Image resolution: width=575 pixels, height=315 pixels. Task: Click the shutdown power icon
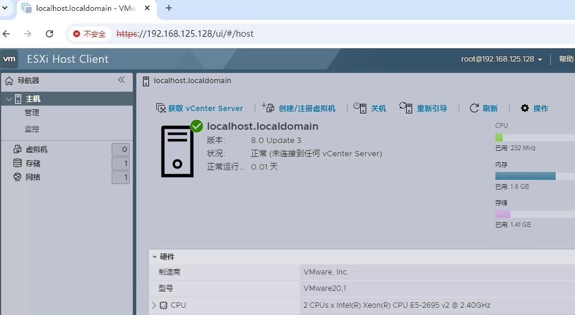[x=360, y=107]
